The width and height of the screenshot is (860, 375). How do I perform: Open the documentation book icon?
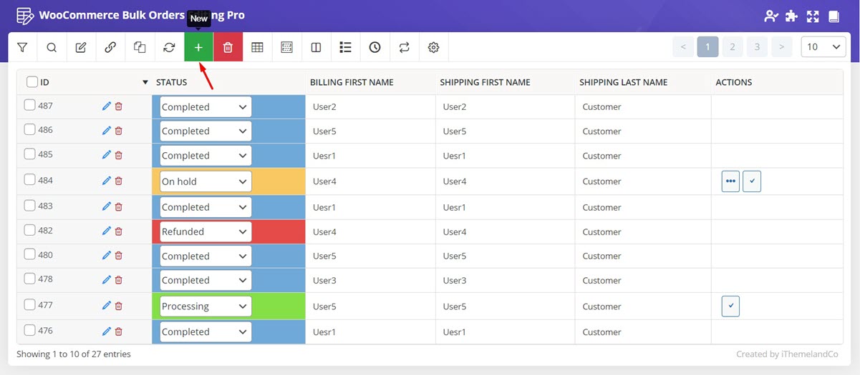833,16
